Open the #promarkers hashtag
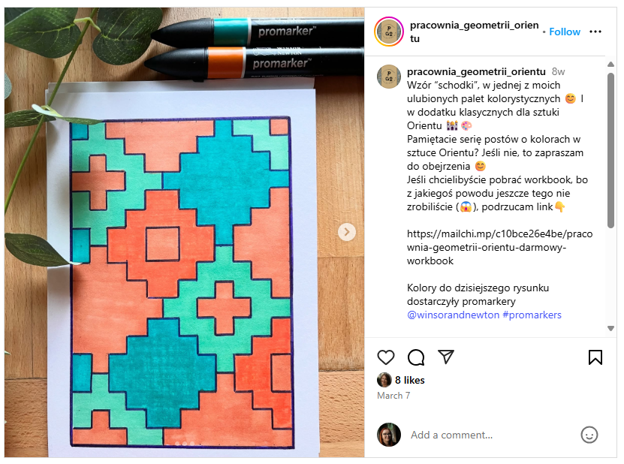The width and height of the screenshot is (624, 464). [532, 315]
